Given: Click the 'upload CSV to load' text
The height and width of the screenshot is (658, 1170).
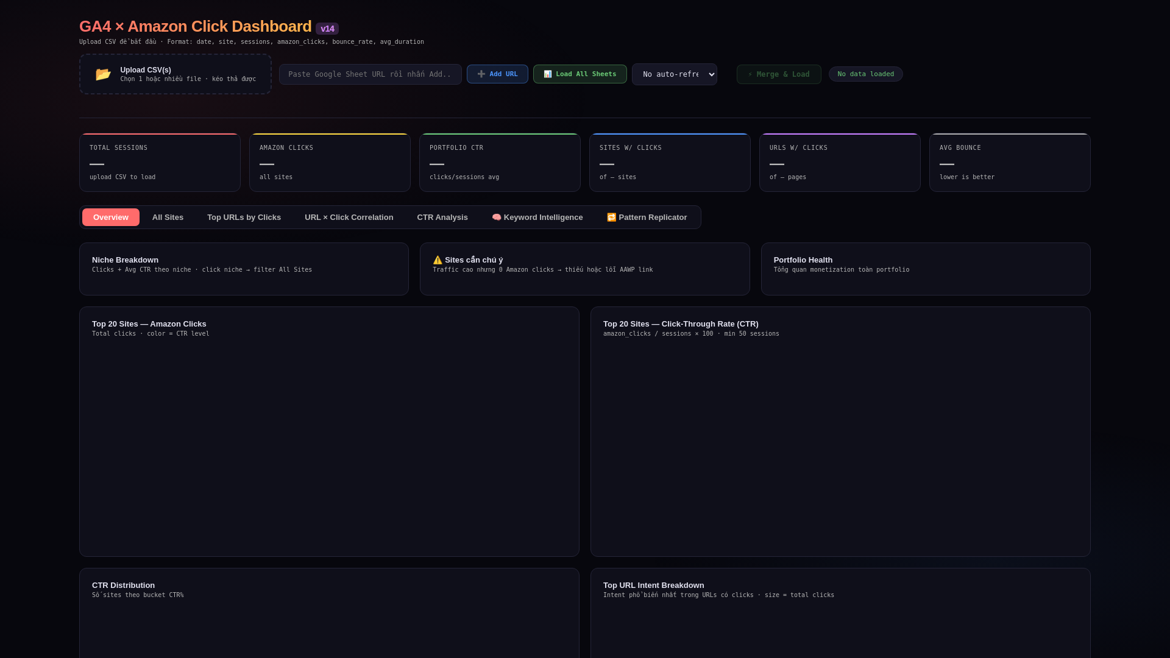Looking at the screenshot, I should tap(122, 177).
